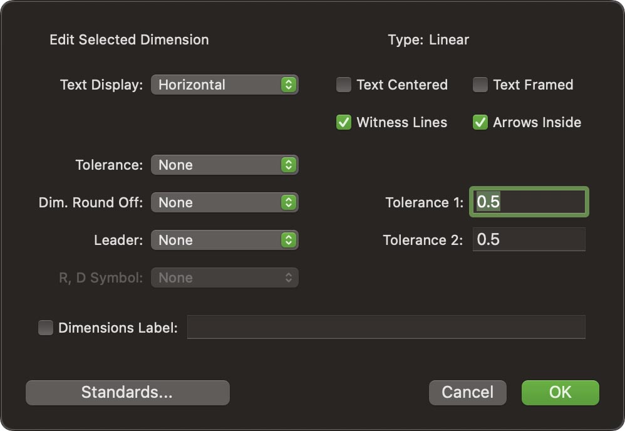This screenshot has width=625, height=431.
Task: Expand the Dim. Round Off popup menu
Action: coord(216,202)
